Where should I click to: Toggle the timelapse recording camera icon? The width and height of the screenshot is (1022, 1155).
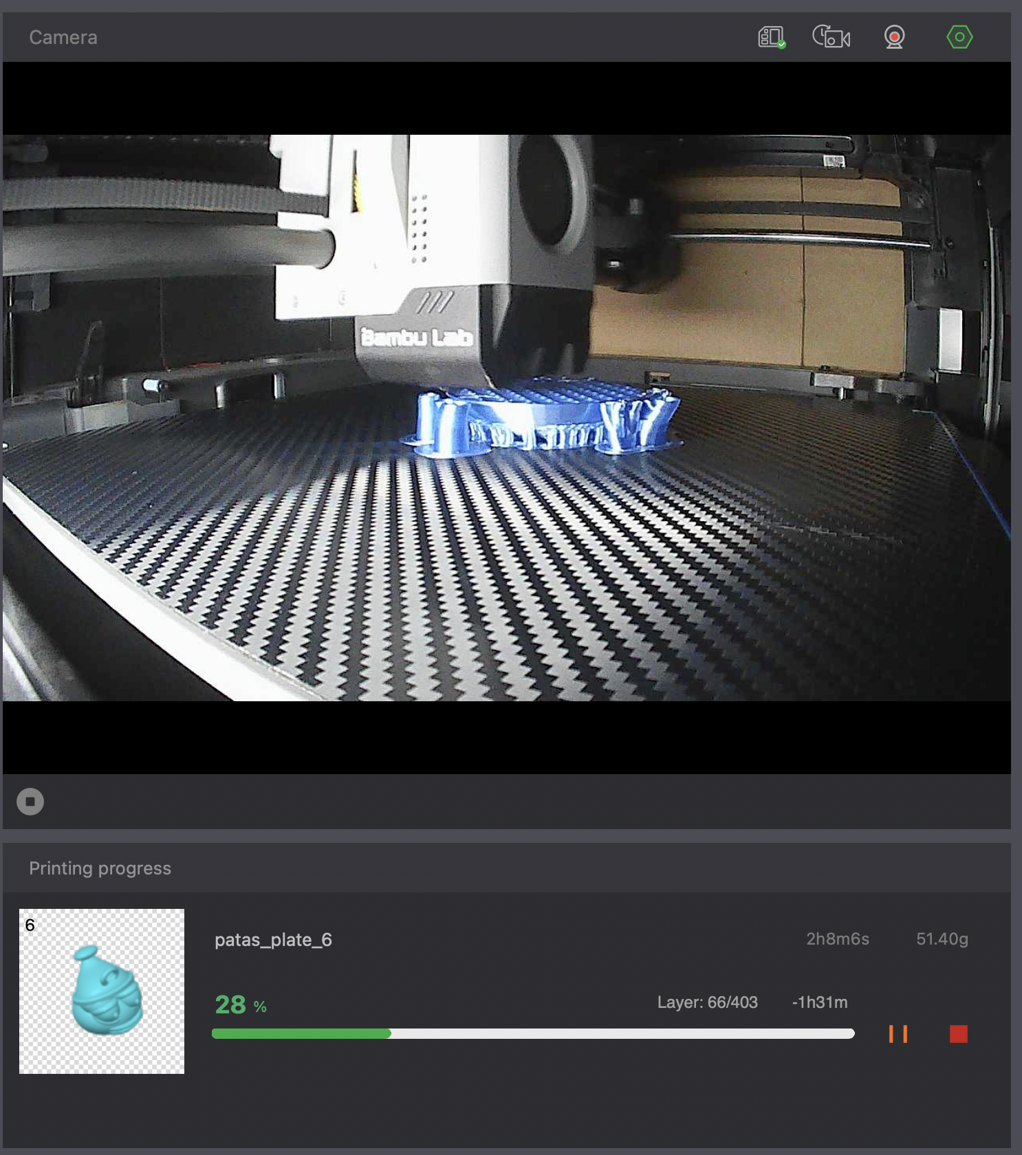(831, 37)
